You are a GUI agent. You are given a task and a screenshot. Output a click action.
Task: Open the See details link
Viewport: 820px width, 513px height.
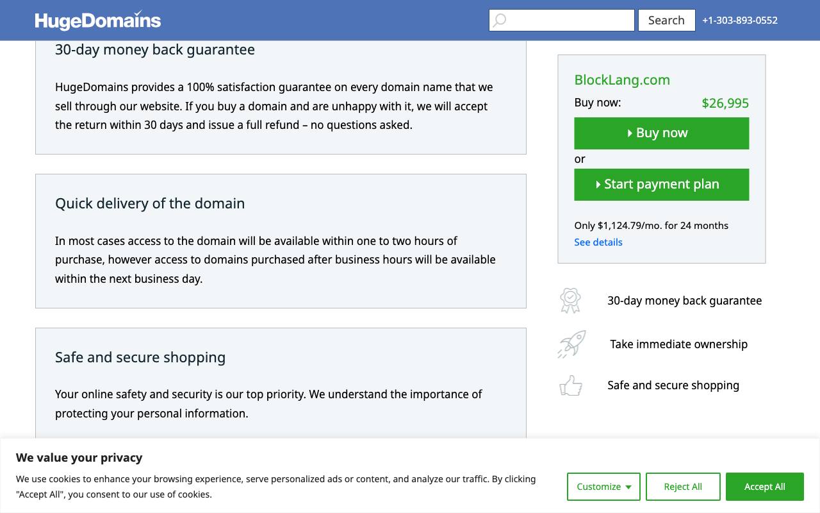coord(598,242)
